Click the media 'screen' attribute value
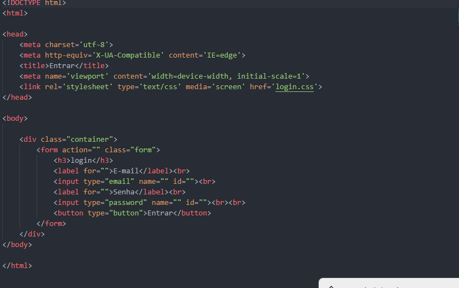The width and height of the screenshot is (459, 288). [228, 87]
